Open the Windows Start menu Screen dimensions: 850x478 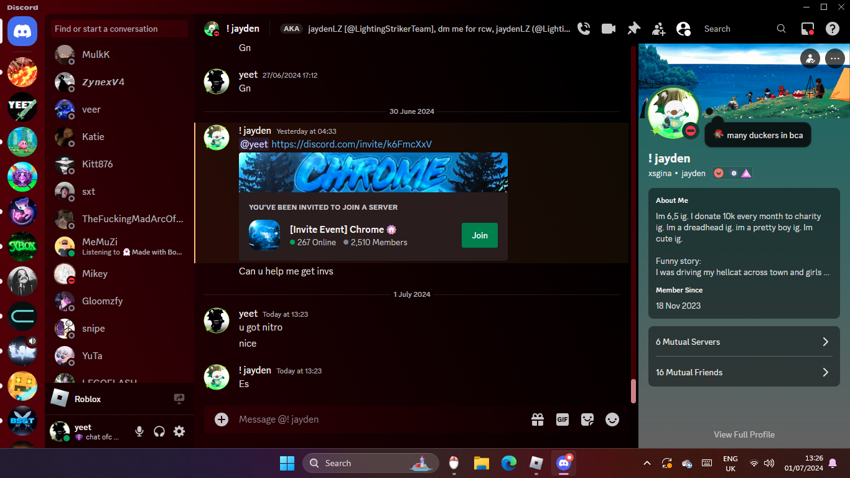click(287, 463)
